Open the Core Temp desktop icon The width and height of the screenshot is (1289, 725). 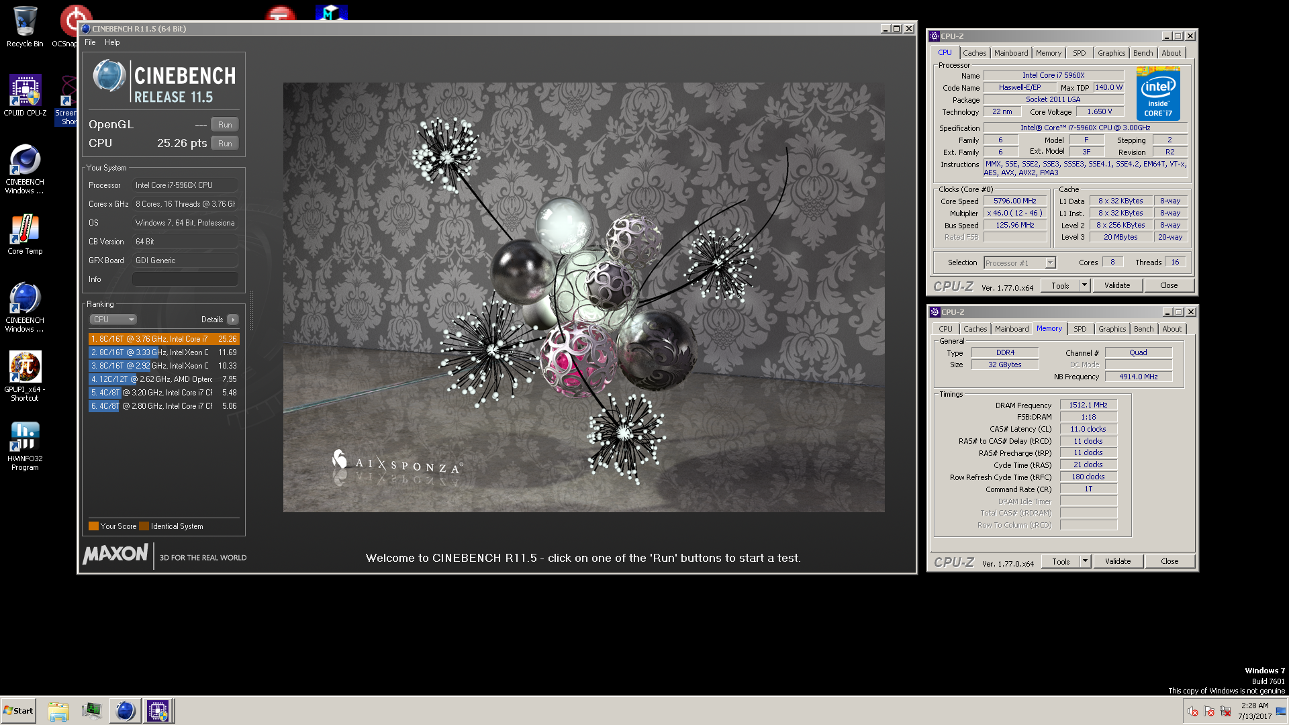25,234
